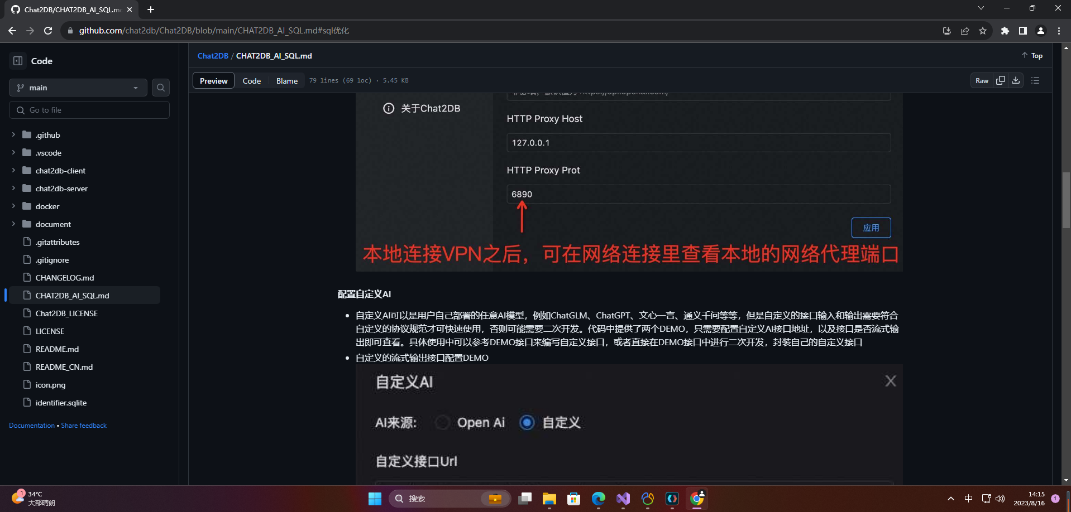Click the '配置自定义AI' heading text
This screenshot has height=512, width=1071.
[x=364, y=294]
